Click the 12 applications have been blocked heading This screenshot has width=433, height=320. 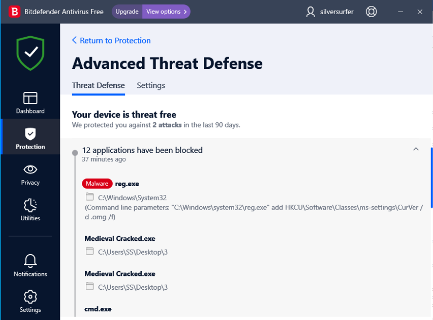coord(142,150)
